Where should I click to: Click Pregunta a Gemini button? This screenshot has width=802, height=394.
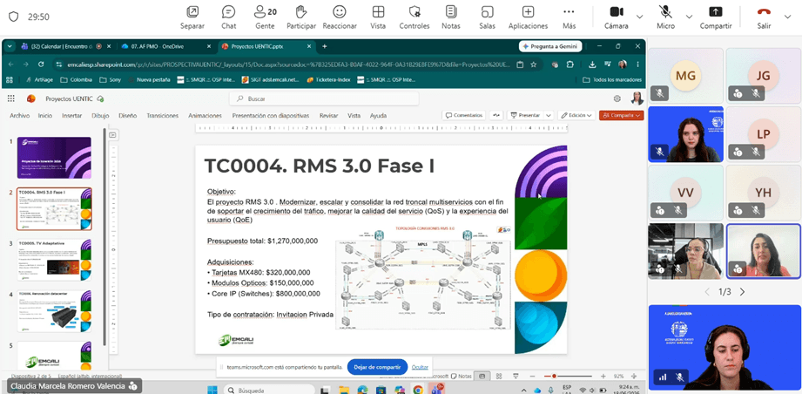point(549,46)
